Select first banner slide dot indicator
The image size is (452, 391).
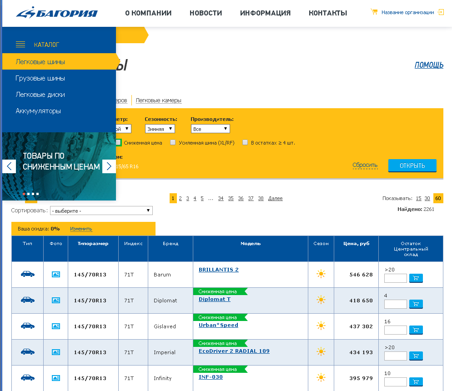(x=24, y=194)
